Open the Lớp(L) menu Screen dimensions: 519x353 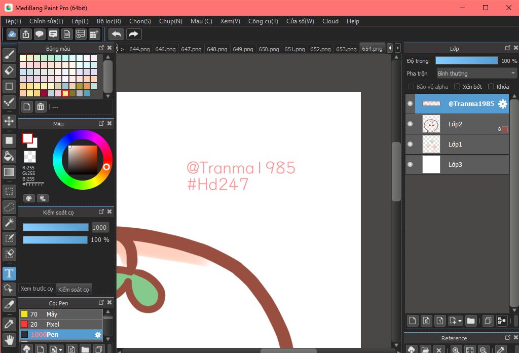(x=80, y=21)
